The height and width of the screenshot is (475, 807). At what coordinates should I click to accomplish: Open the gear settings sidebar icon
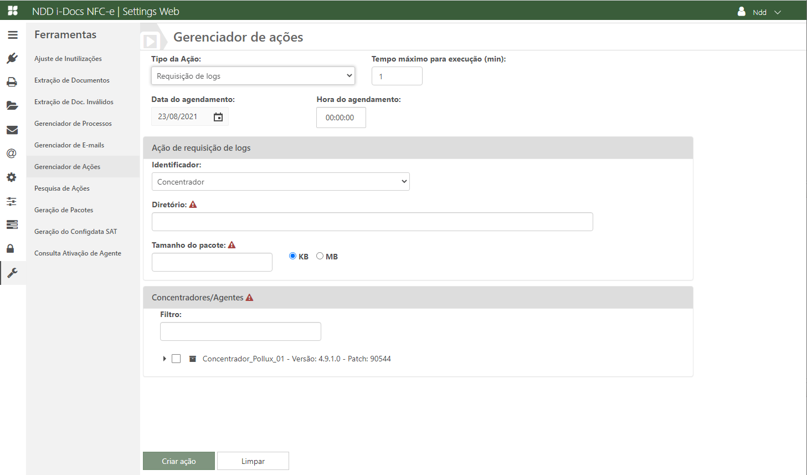point(12,177)
